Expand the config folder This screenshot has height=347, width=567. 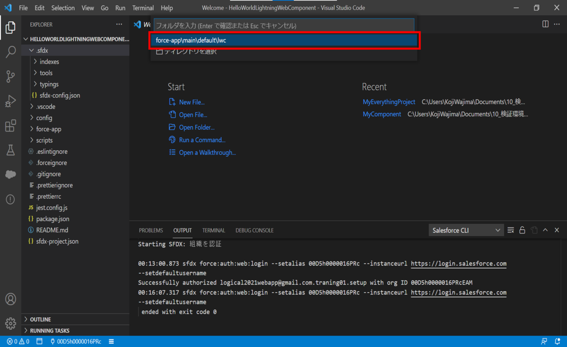click(x=76, y=118)
